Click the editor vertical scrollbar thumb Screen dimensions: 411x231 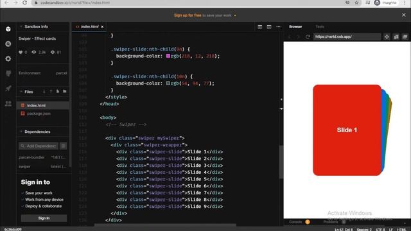click(x=281, y=162)
